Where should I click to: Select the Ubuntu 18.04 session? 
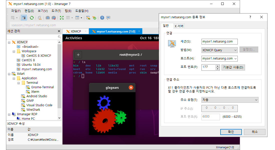click(31, 64)
